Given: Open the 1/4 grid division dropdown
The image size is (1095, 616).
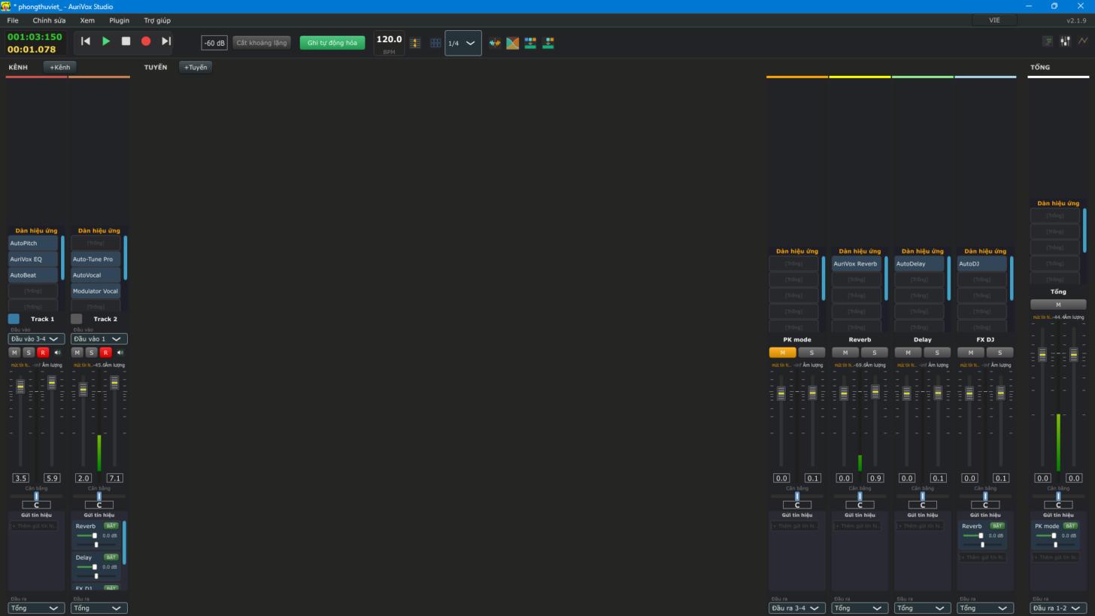Looking at the screenshot, I should [x=463, y=43].
